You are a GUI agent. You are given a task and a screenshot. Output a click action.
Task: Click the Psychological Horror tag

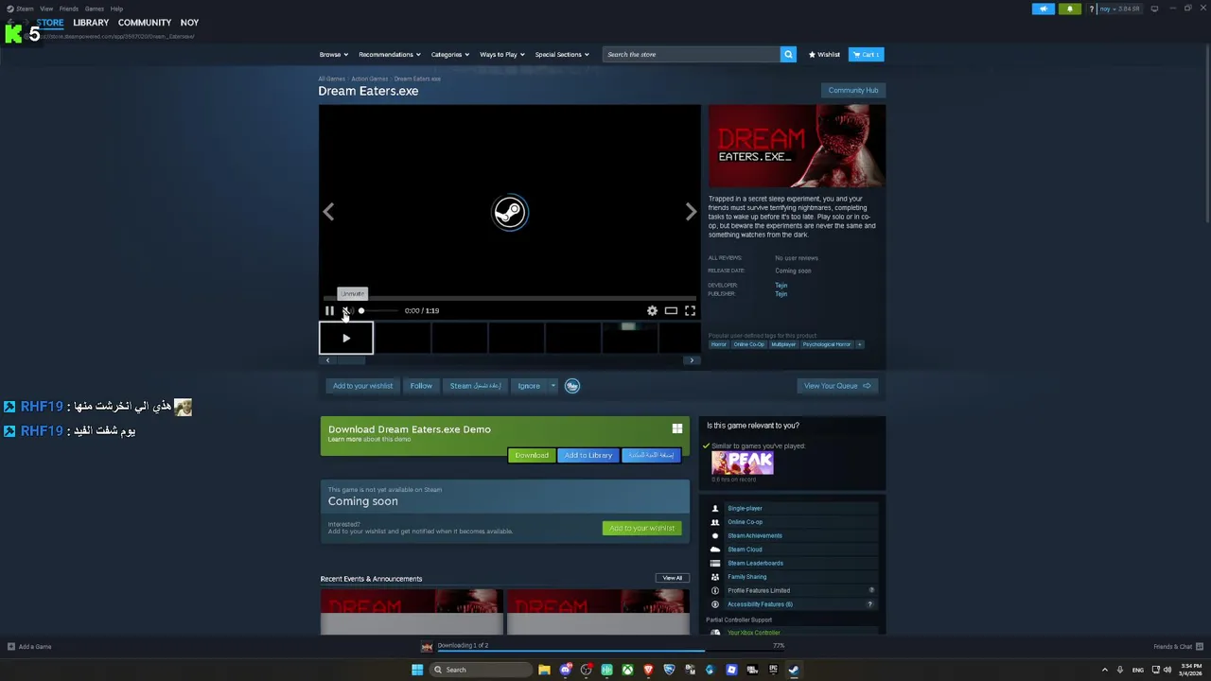pos(827,344)
